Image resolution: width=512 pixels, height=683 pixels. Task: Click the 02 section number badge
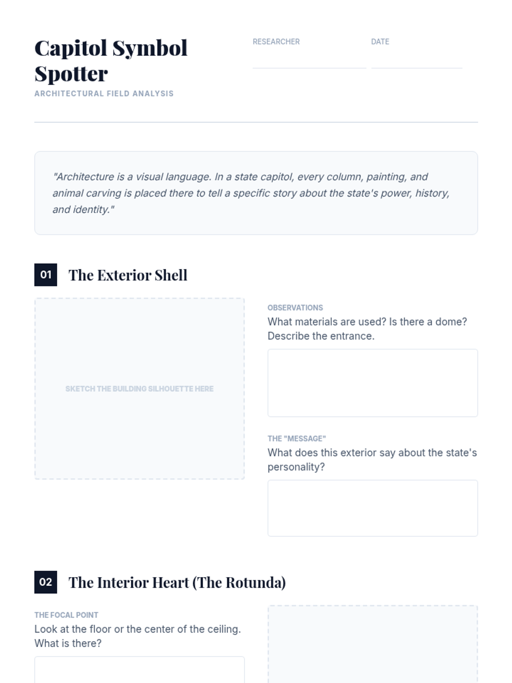coord(46,582)
